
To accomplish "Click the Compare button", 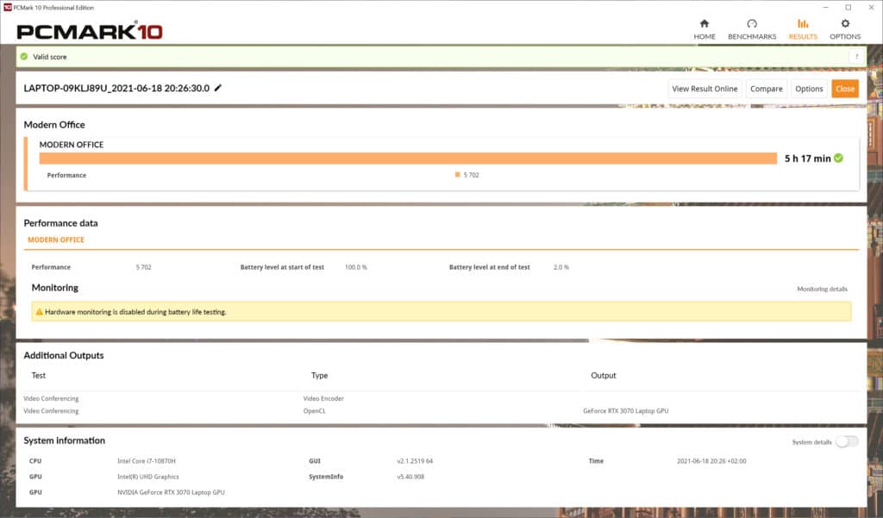I will 766,89.
